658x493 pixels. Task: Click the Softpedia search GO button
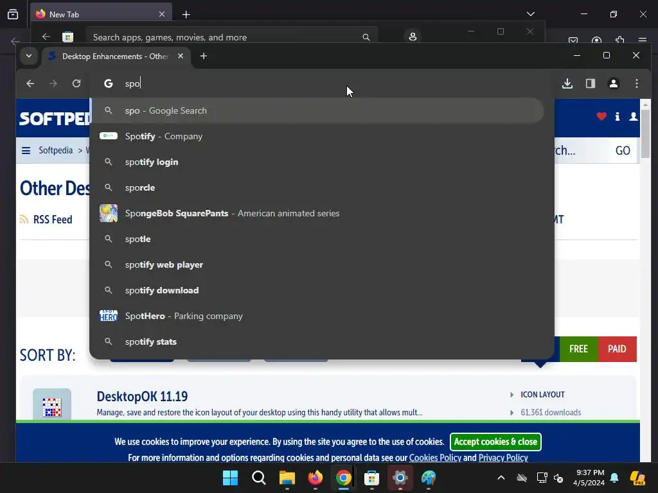pyautogui.click(x=623, y=150)
